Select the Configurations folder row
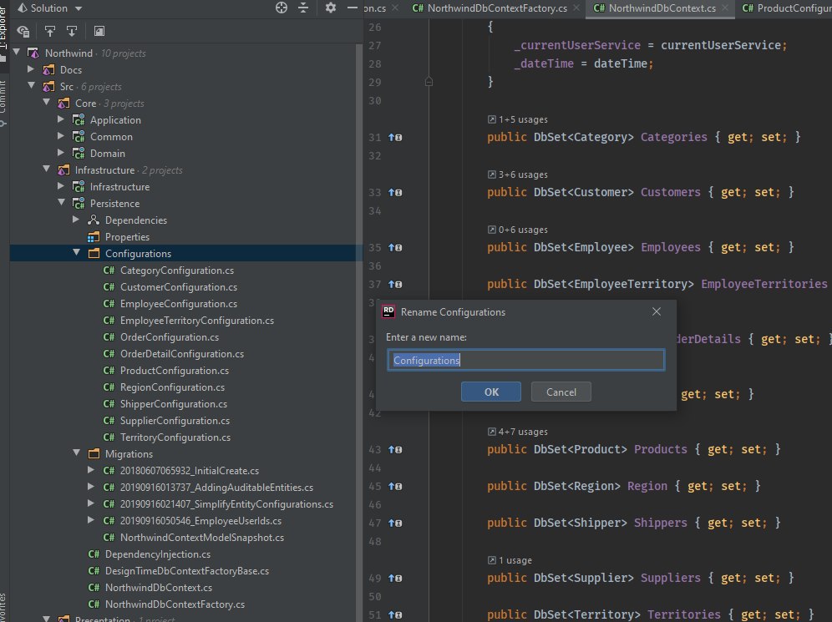The width and height of the screenshot is (832, 622). pos(185,253)
